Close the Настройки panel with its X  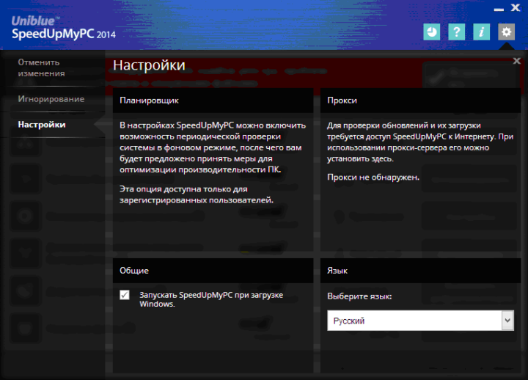coord(516,61)
